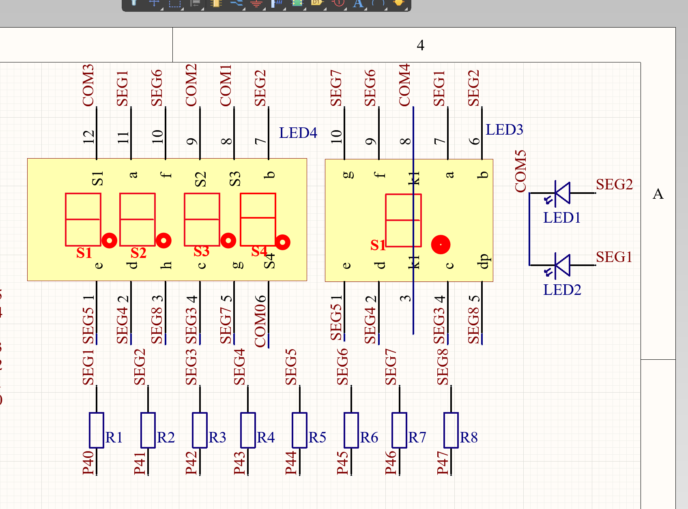Select the move/drag cross-arrow tool
The image size is (688, 509).
[154, 3]
